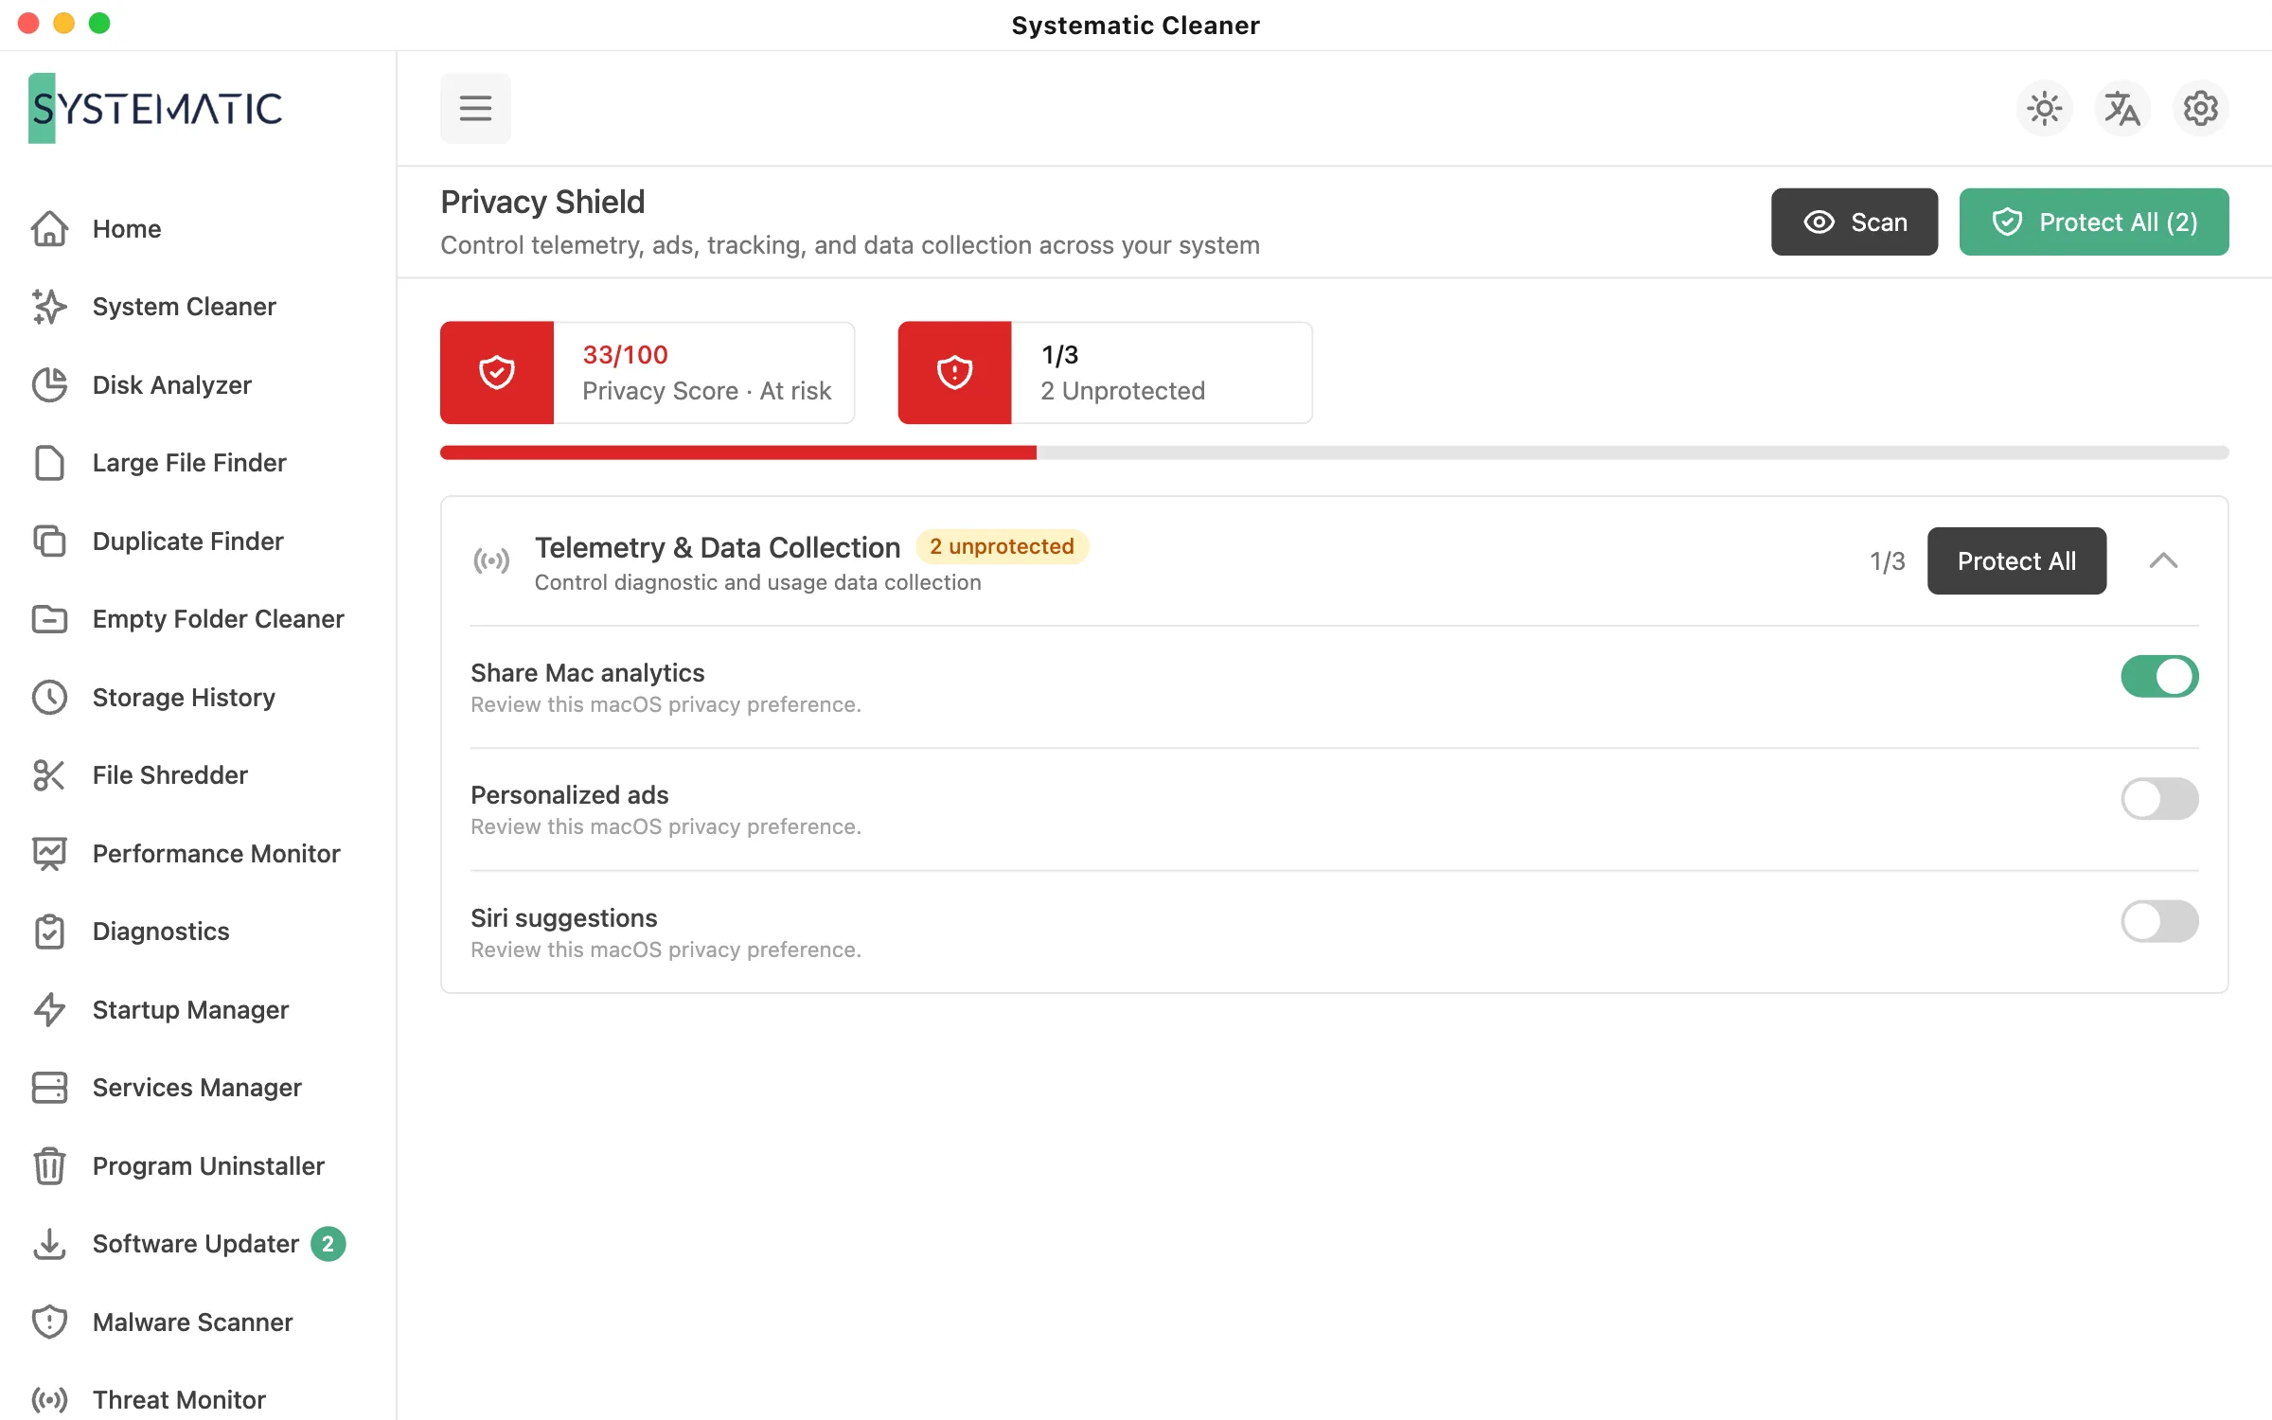This screenshot has height=1420, width=2272.
Task: Click the Services Manager server icon
Action: pos(49,1088)
